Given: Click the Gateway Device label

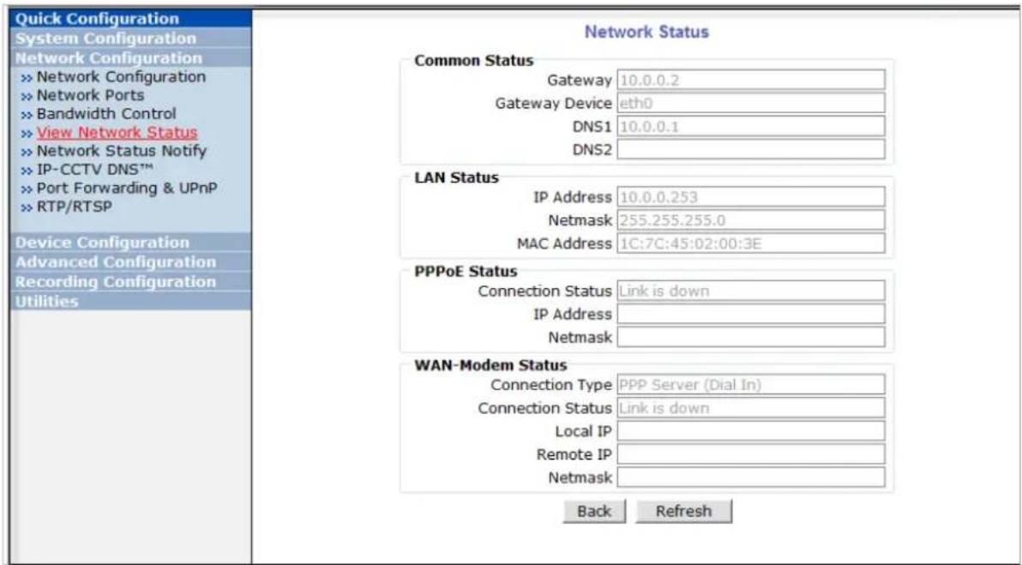Looking at the screenshot, I should (x=553, y=103).
